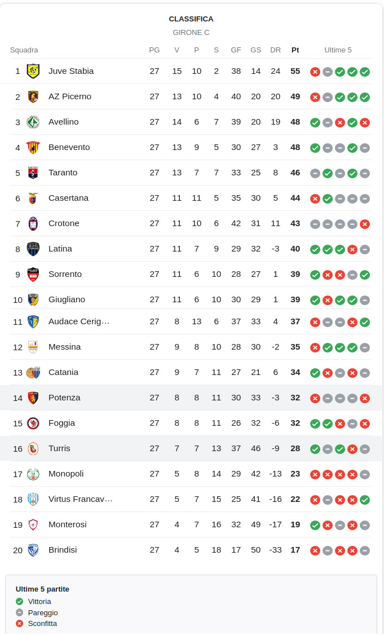Open the Taranto team page
384x635 pixels.
coord(63,173)
